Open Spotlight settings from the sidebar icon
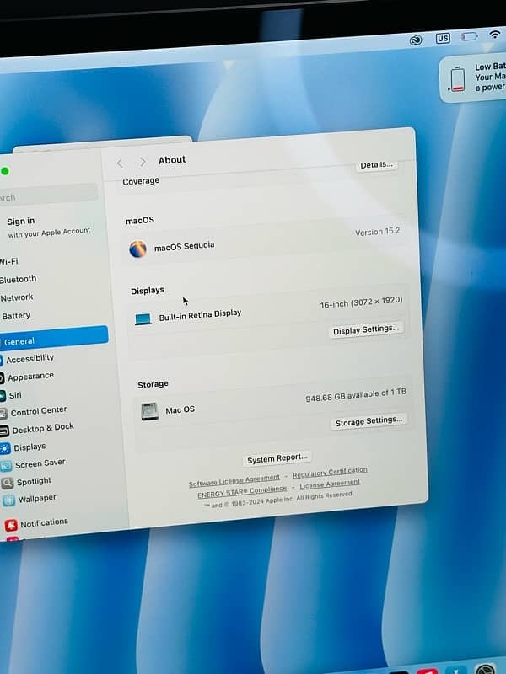506x674 pixels. tap(8, 483)
